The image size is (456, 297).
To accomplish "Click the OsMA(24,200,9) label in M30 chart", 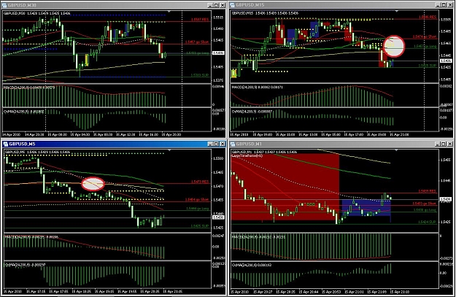I will coord(16,112).
